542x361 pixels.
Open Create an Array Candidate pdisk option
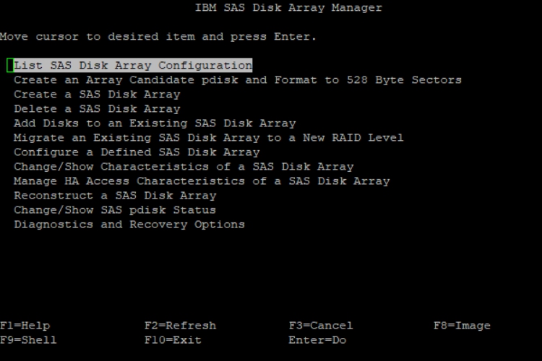tap(237, 80)
